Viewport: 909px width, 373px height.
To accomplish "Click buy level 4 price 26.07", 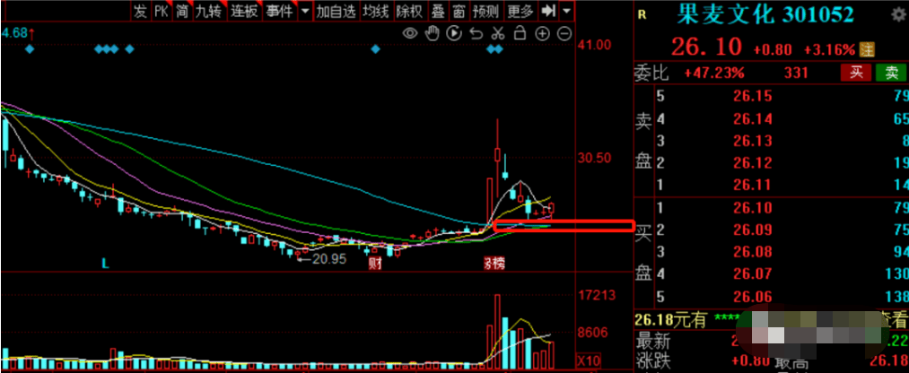I will pos(752,274).
